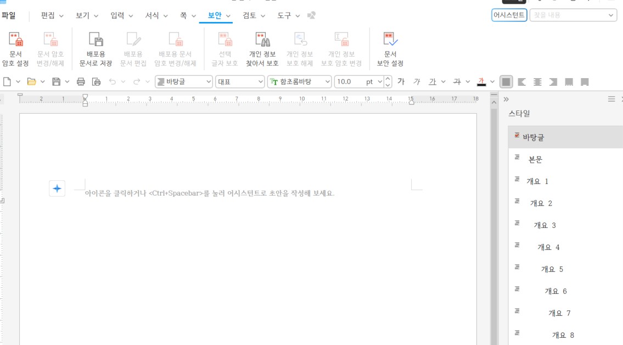Toggle bold 가 formatting
Screen dimensions: 623x345
tap(401, 82)
